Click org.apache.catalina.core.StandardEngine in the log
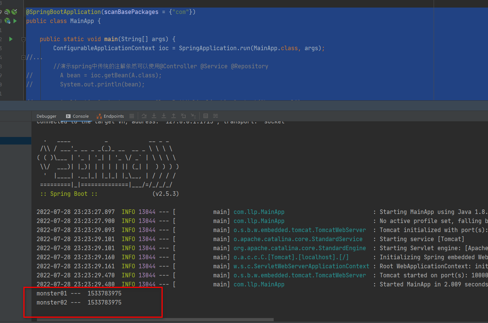The image size is (488, 323). tap(300, 248)
